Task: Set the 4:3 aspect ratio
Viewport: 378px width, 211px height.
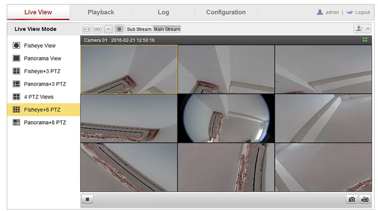Action: tap(86, 29)
